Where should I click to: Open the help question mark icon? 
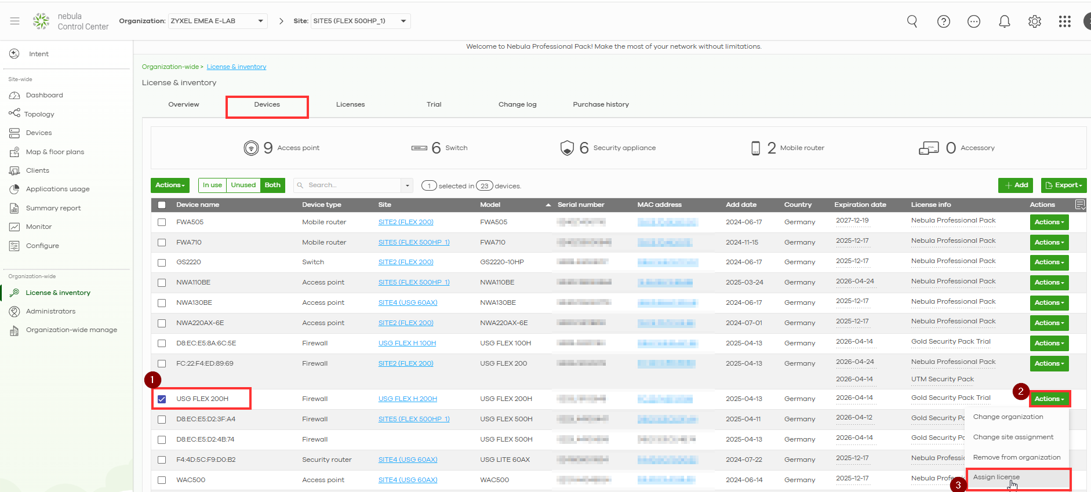944,21
